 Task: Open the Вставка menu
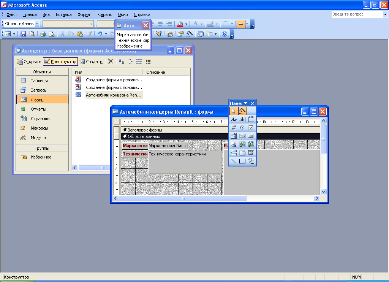(63, 14)
